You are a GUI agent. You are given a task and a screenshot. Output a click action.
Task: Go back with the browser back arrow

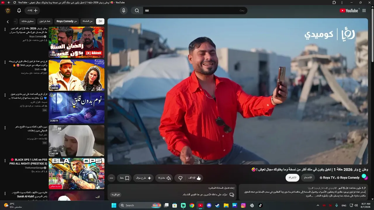[9, 3]
